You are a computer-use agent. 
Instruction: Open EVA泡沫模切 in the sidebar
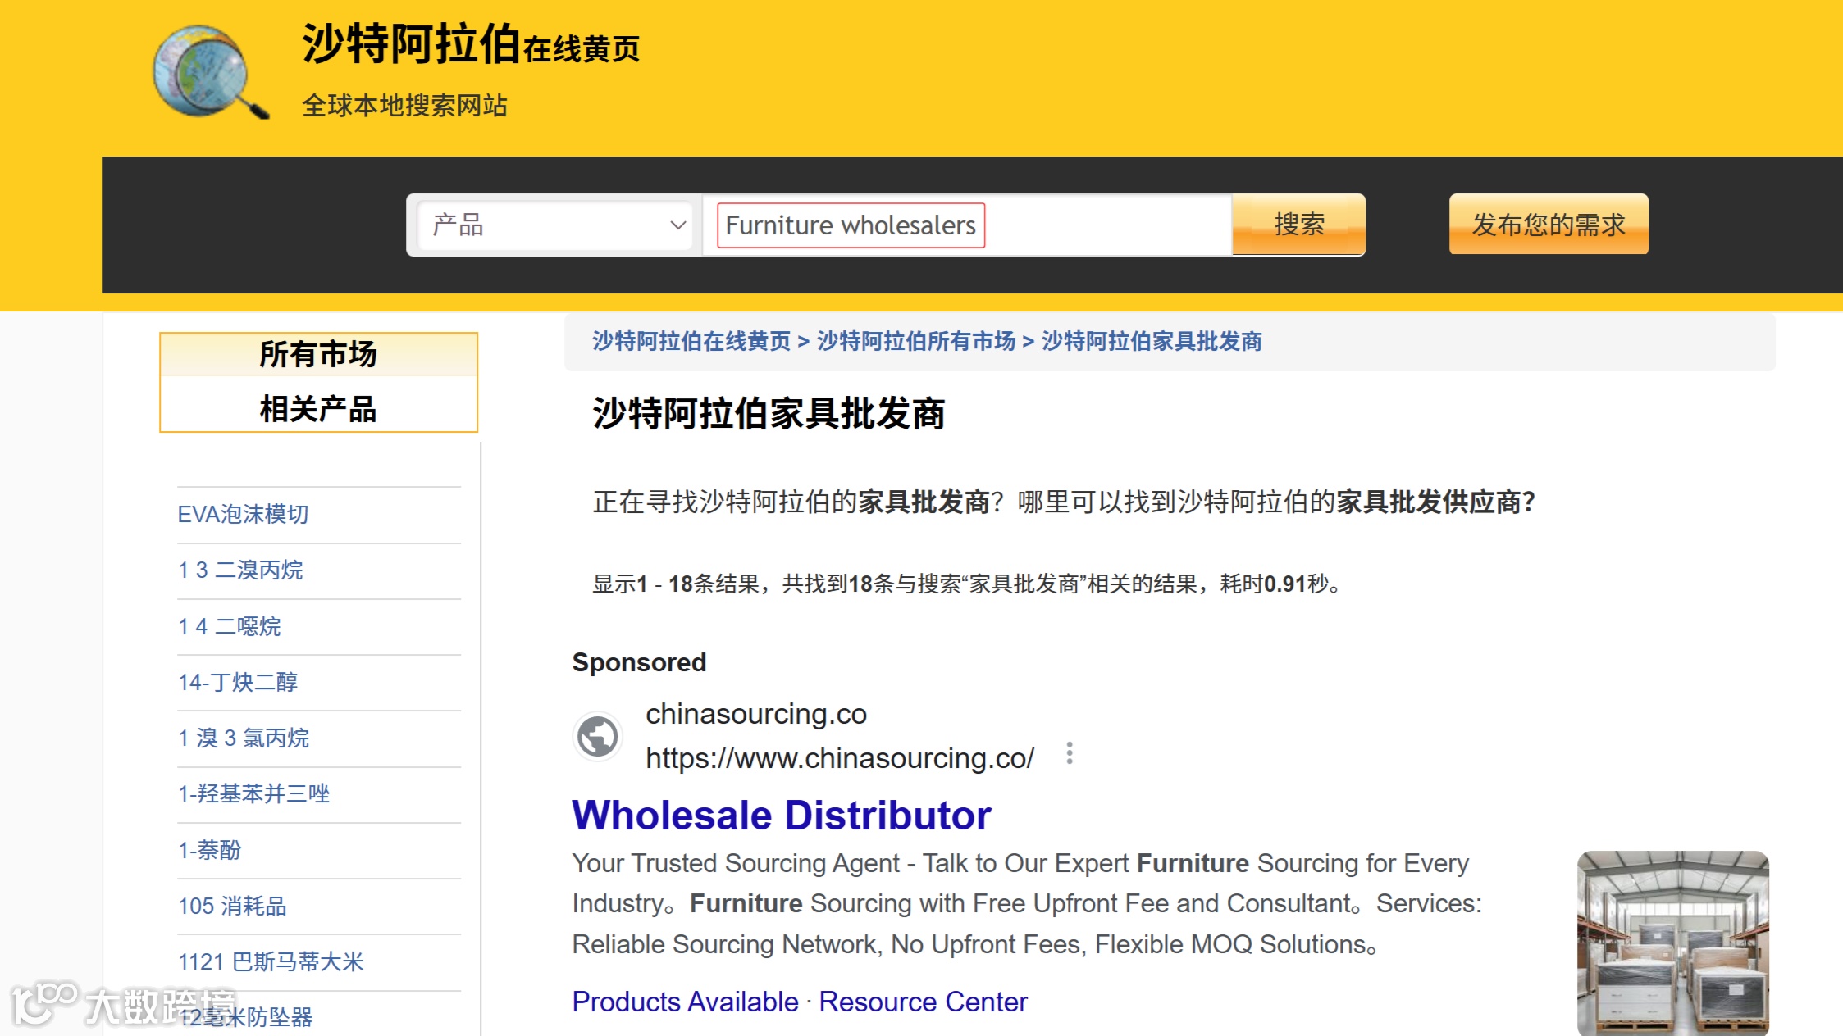(243, 514)
